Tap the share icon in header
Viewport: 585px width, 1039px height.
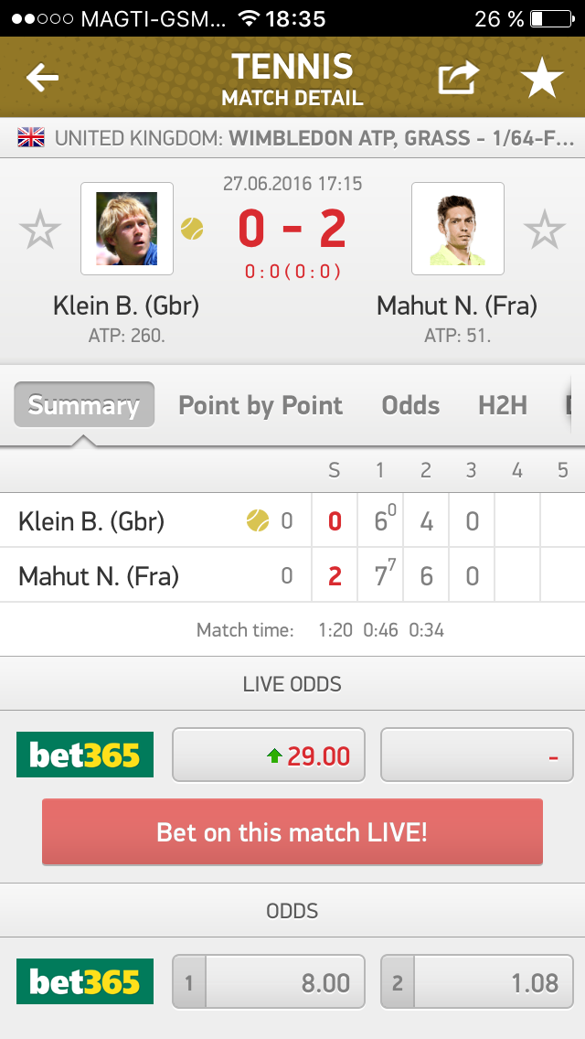tap(457, 79)
